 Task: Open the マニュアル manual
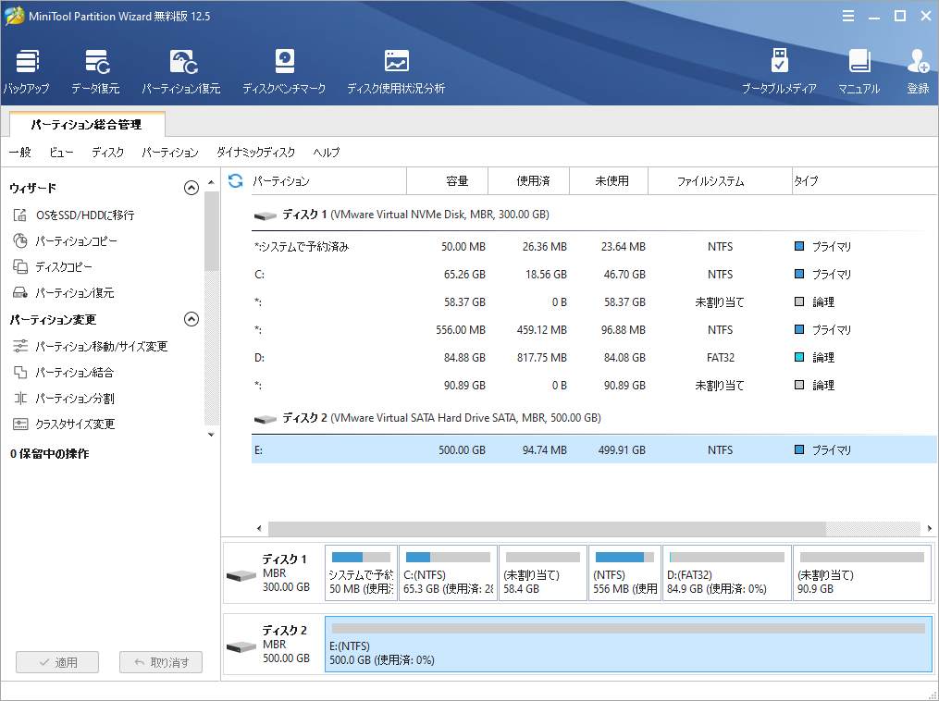(859, 69)
